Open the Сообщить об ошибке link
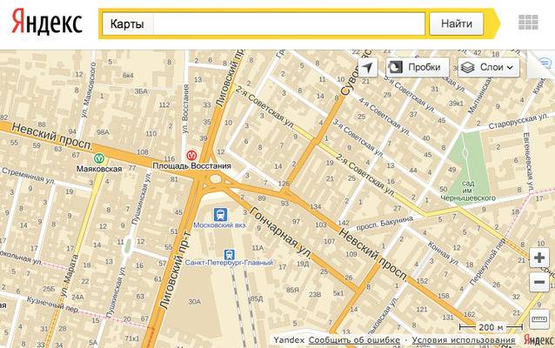The width and height of the screenshot is (555, 348). point(353,339)
